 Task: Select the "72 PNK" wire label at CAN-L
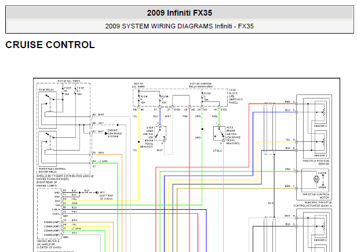tap(70, 211)
